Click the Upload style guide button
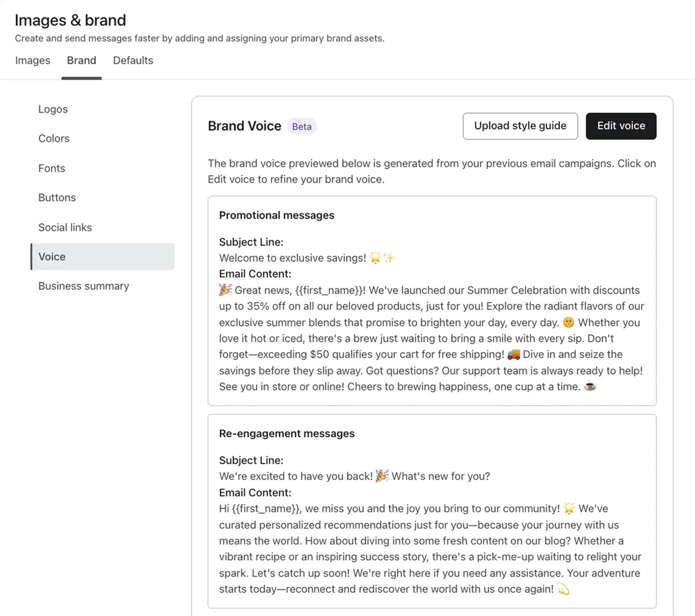The image size is (695, 616). coord(520,126)
